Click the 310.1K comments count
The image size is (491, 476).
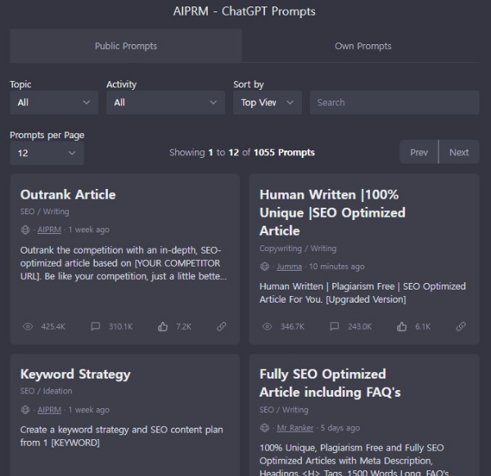click(121, 326)
